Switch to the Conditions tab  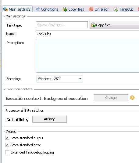(47, 9)
